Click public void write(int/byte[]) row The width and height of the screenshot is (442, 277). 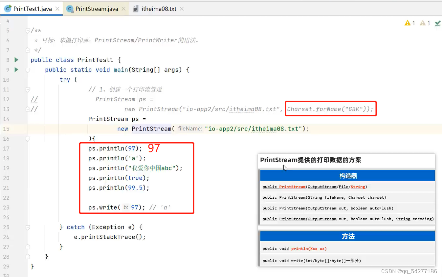point(347,261)
